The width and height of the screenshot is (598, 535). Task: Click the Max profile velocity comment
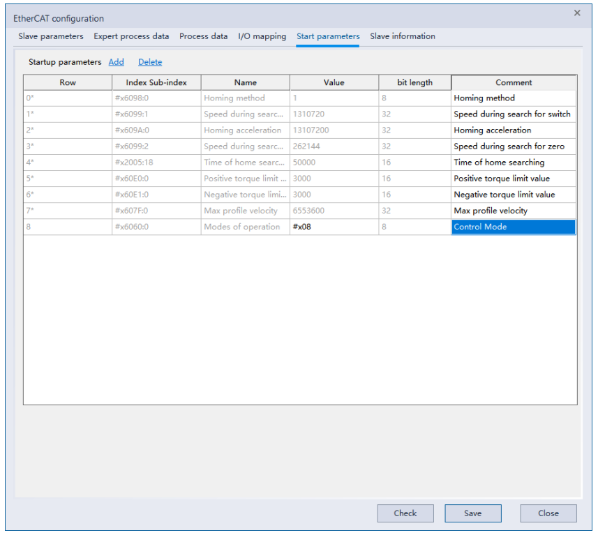click(513, 211)
